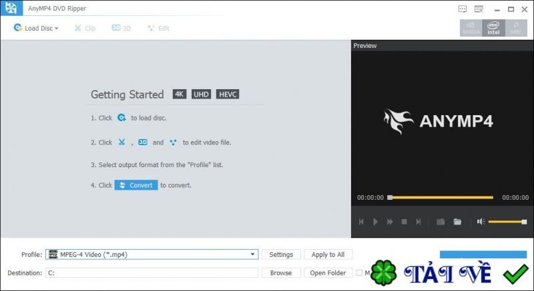Open the register/menu icon in title bar

coord(479,9)
